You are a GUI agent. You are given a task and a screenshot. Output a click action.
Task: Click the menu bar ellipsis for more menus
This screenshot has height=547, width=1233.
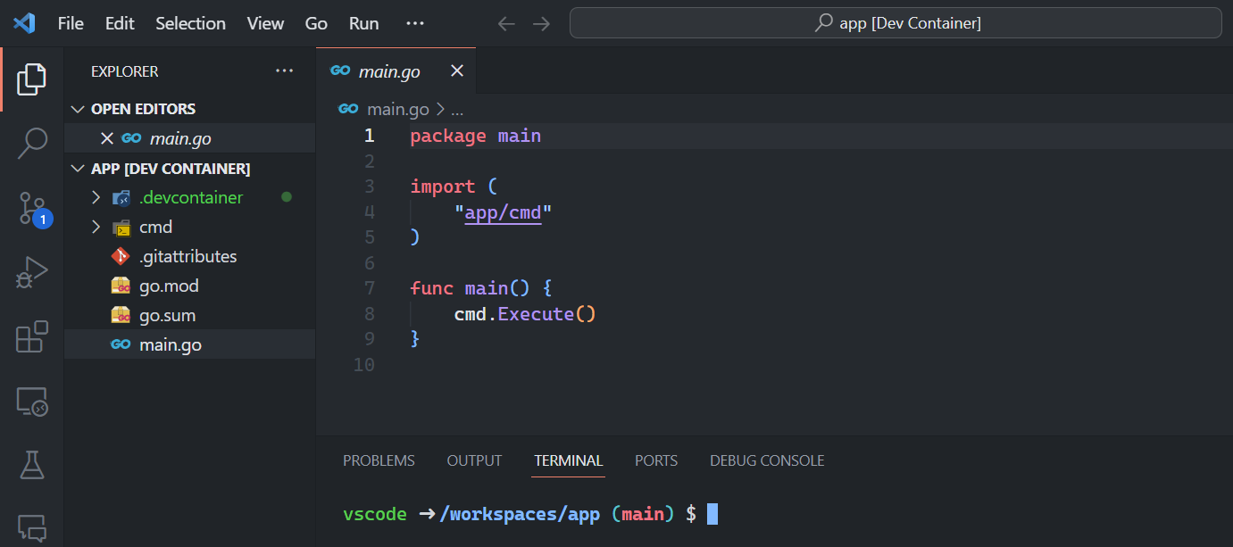coord(414,23)
